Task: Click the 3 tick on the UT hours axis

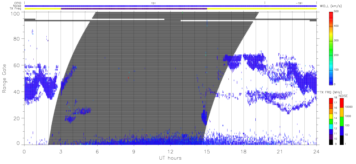Action: click(61, 151)
